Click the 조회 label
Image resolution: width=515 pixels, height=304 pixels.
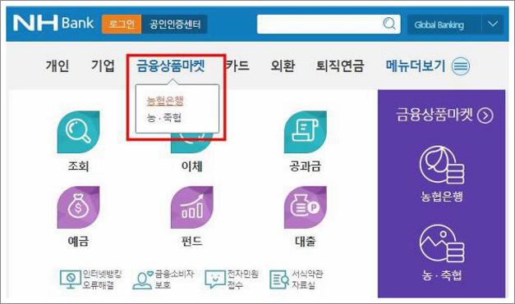pos(79,166)
